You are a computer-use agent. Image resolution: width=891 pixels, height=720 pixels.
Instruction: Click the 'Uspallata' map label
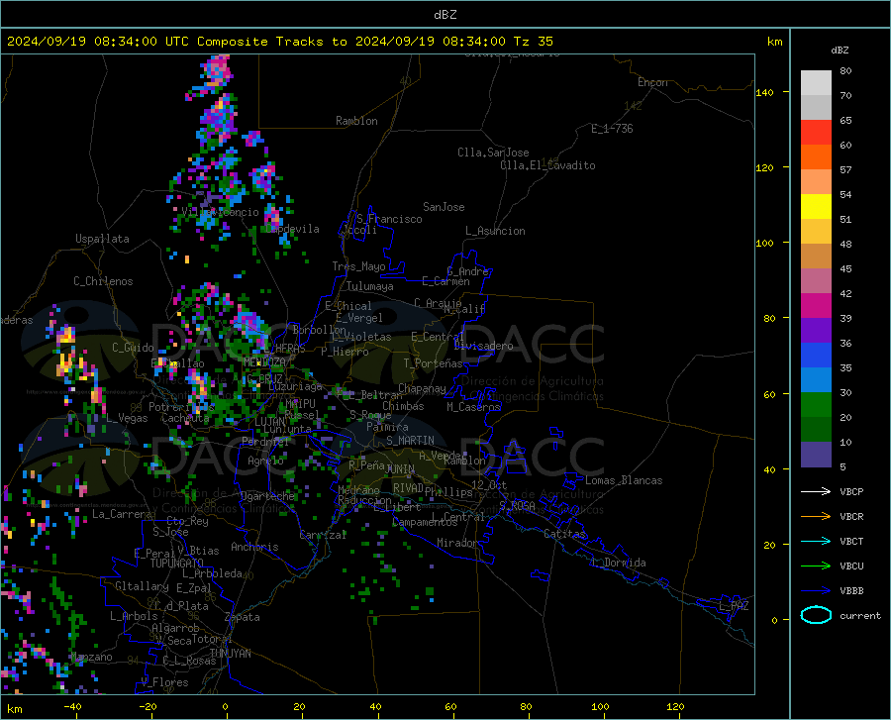102,239
